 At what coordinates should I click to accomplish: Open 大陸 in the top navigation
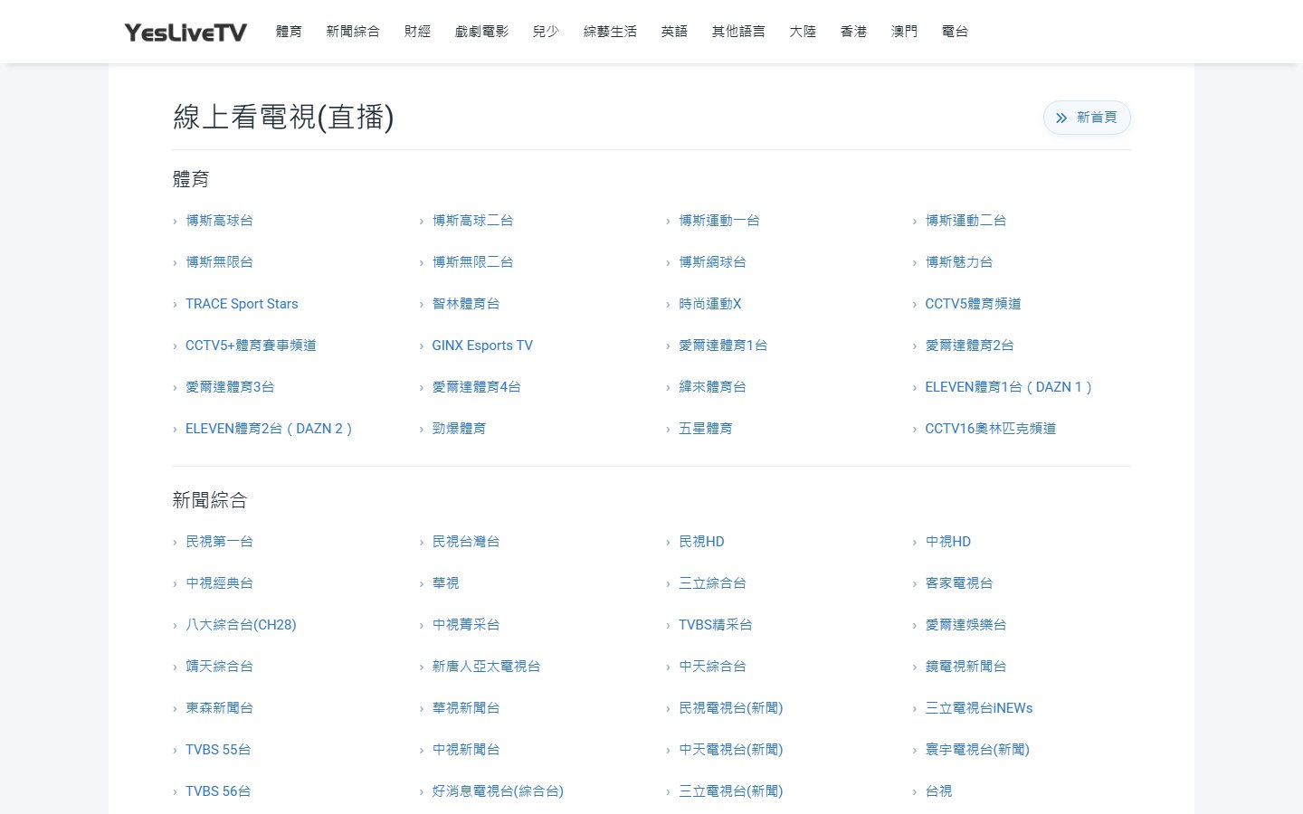(803, 32)
